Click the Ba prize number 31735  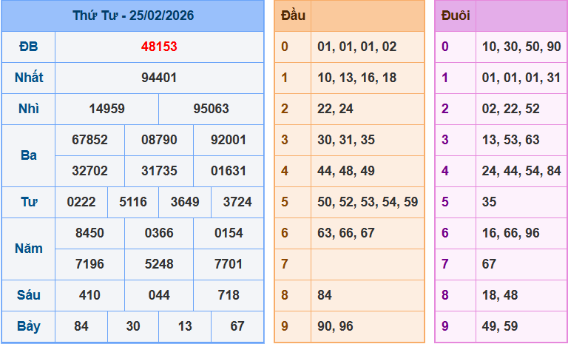(159, 171)
